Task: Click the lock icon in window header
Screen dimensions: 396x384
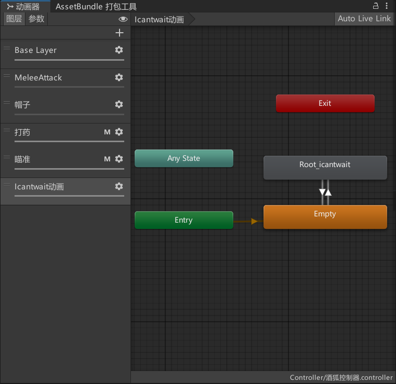Action: (376, 6)
